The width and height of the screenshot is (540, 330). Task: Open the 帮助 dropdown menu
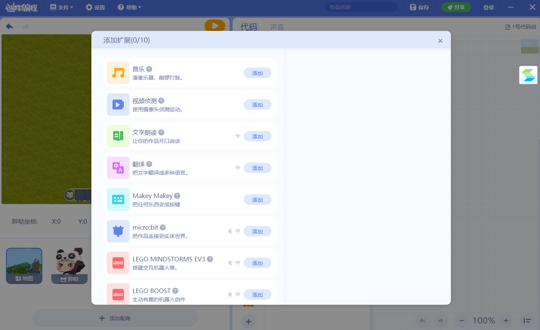[x=130, y=7]
